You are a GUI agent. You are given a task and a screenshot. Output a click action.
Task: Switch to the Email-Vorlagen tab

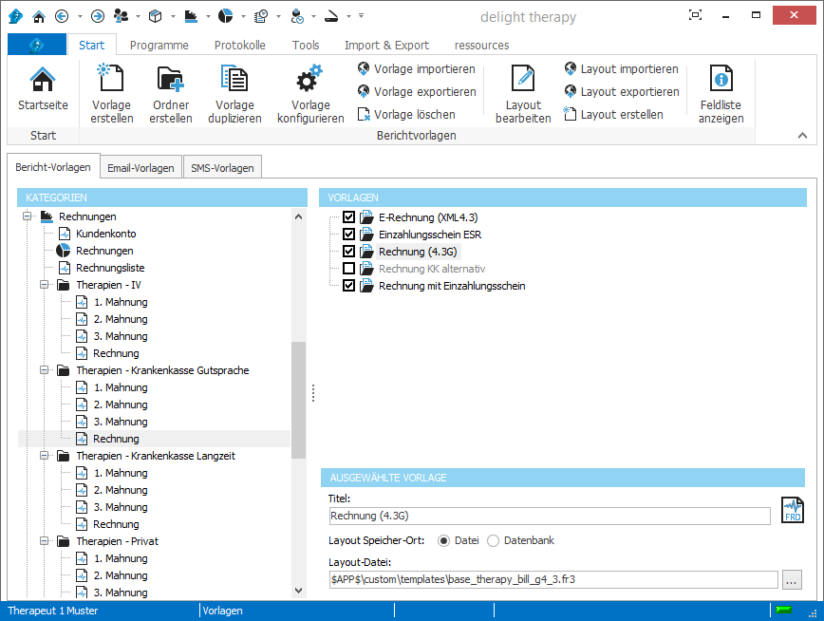point(140,168)
